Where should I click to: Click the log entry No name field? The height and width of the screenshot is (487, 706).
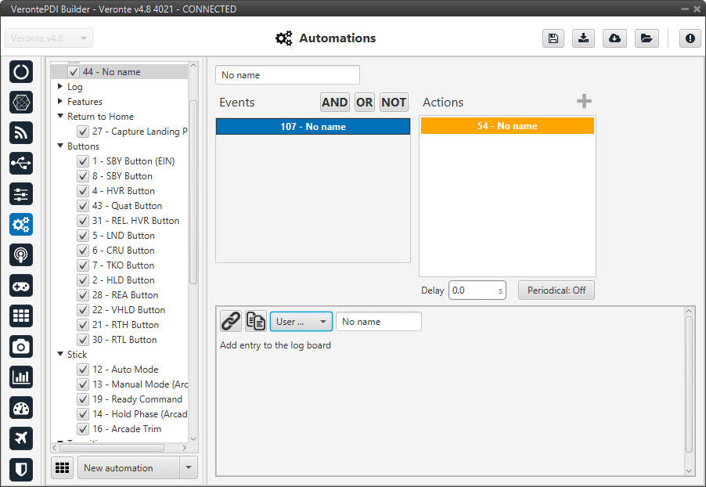point(379,322)
